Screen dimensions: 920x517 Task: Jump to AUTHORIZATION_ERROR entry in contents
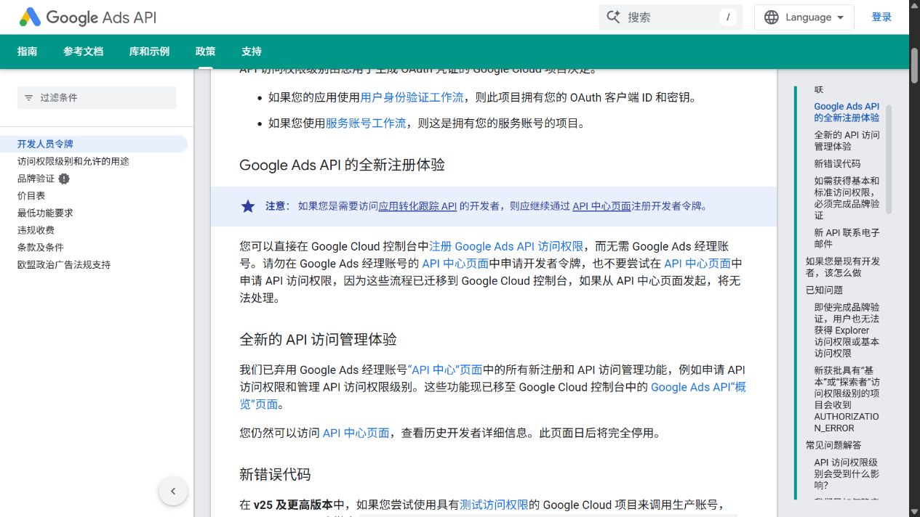click(x=847, y=399)
